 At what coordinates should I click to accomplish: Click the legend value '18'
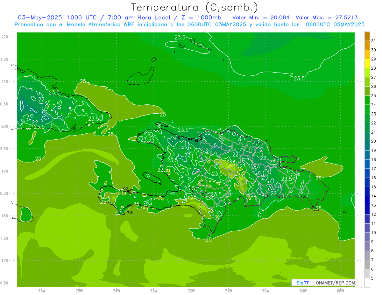coord(373,159)
